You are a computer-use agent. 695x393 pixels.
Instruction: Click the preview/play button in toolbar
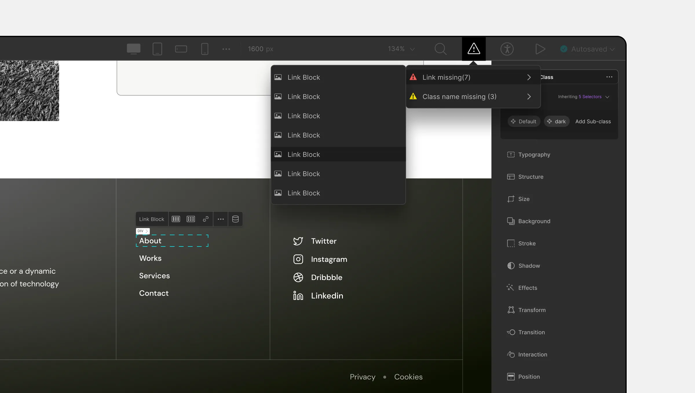[540, 49]
